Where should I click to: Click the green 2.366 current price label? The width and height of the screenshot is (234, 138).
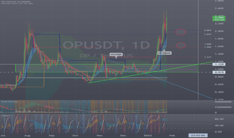(219, 19)
